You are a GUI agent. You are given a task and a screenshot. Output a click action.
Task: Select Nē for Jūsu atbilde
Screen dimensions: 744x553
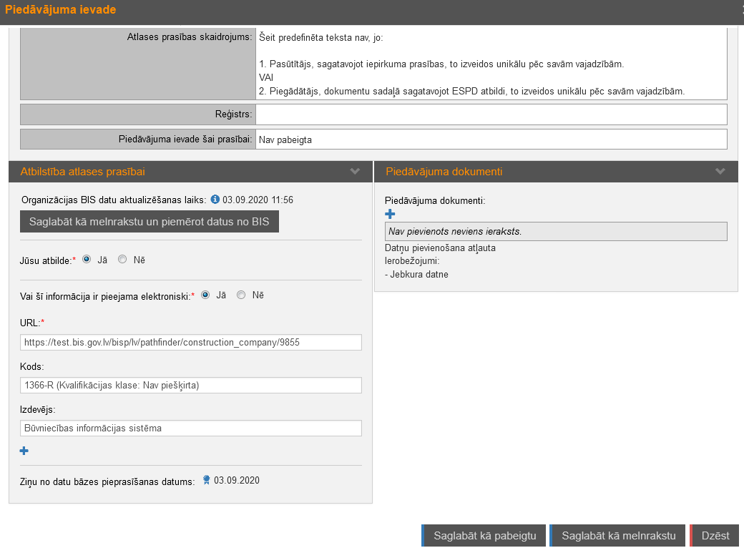click(122, 260)
